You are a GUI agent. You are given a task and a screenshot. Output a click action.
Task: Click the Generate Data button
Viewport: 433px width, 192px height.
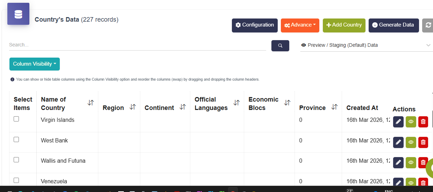tap(393, 25)
